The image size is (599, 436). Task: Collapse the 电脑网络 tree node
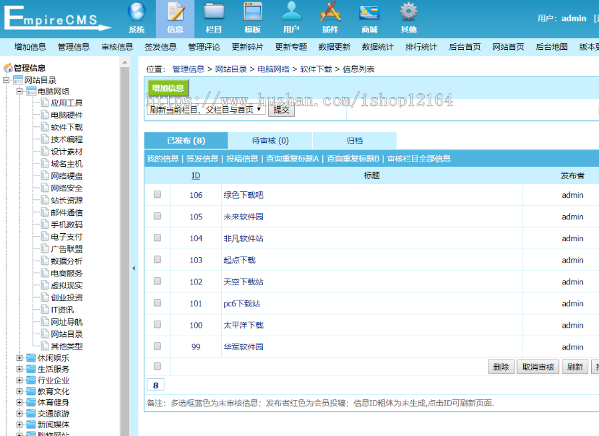(x=19, y=91)
